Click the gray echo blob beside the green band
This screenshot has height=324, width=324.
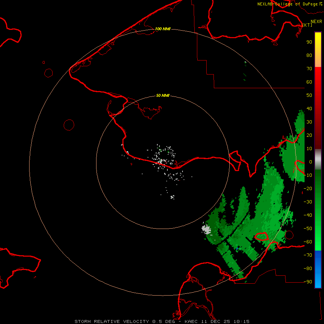pos(206,230)
